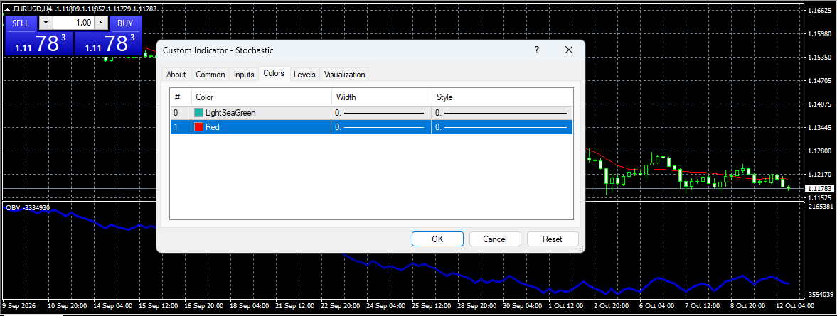This screenshot has width=837, height=316.
Task: Open the Inputs tab
Action: (244, 75)
